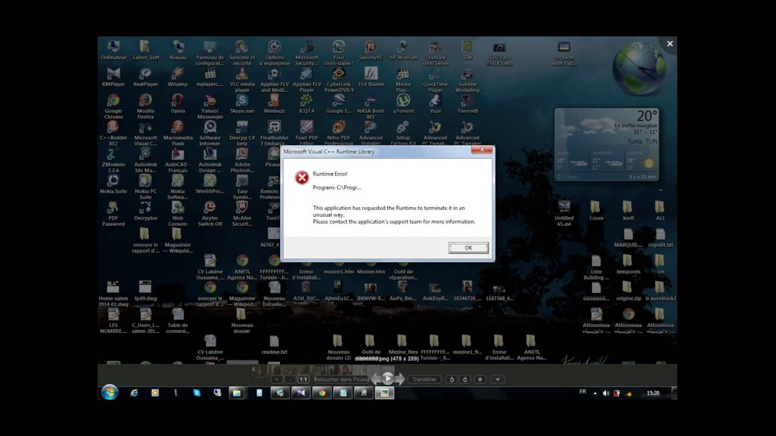Select the VLC media player icon
This screenshot has height=436, width=776.
tap(242, 81)
